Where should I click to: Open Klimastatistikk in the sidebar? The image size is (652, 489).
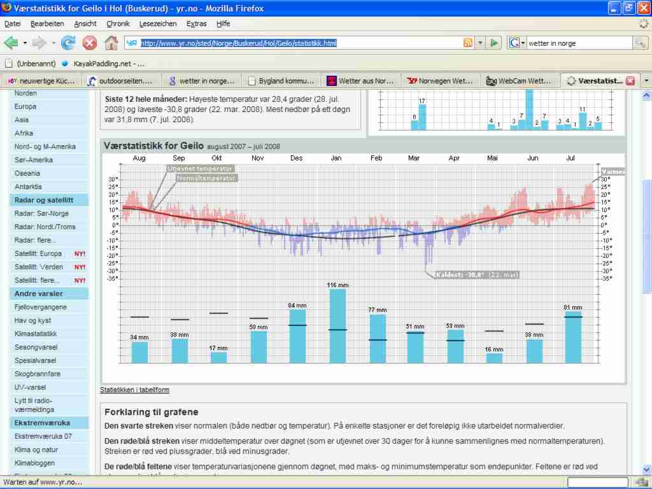(36, 334)
